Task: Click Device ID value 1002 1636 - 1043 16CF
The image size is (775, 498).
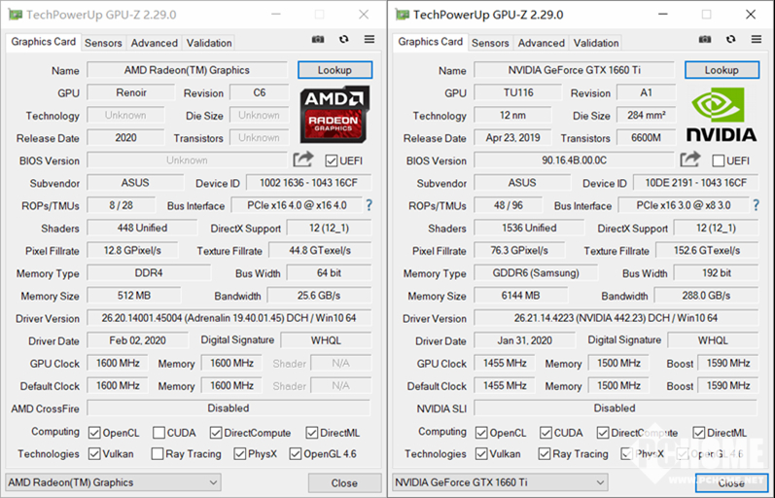Action: 309,183
